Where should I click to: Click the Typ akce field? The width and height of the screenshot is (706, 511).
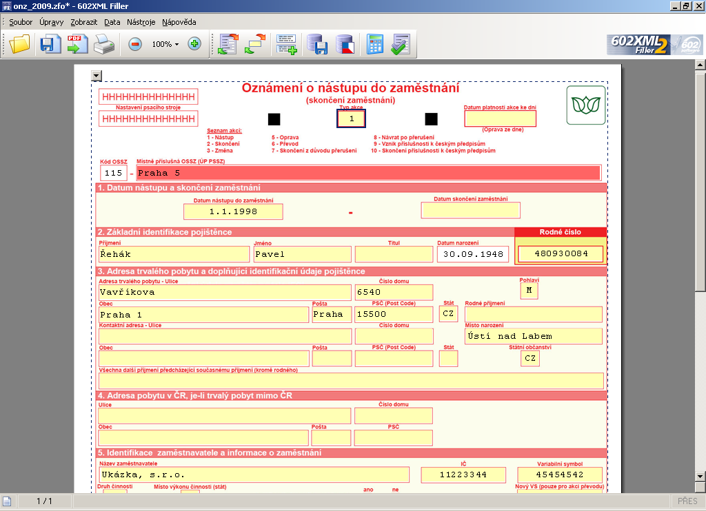tap(351, 118)
